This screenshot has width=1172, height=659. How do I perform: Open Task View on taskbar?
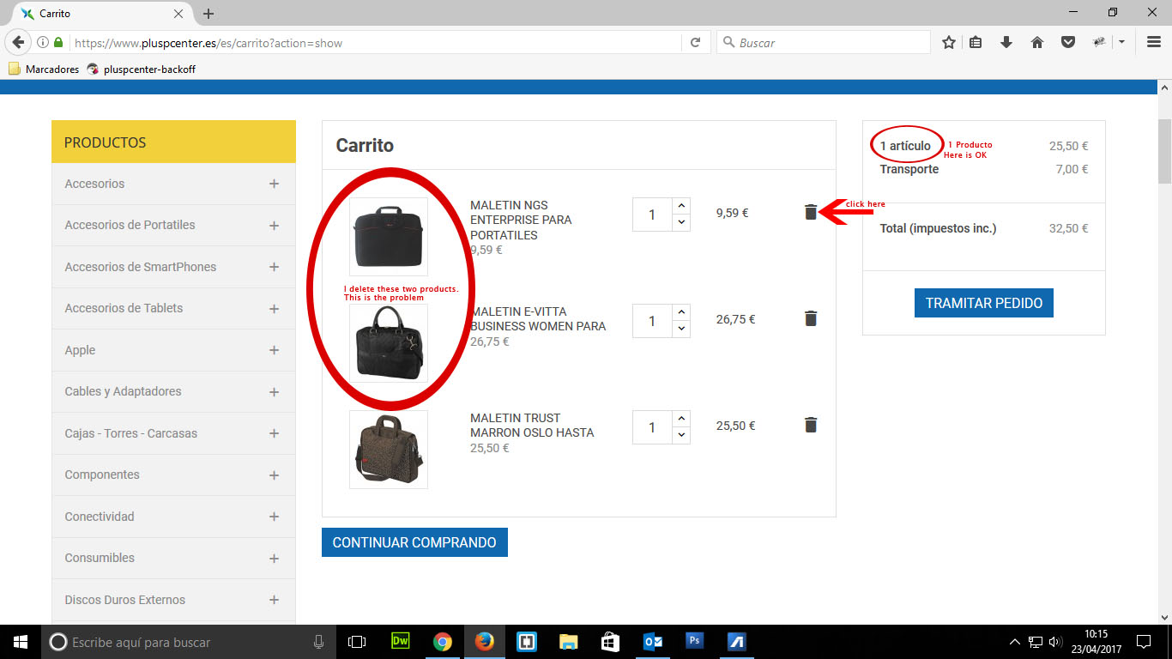click(357, 642)
